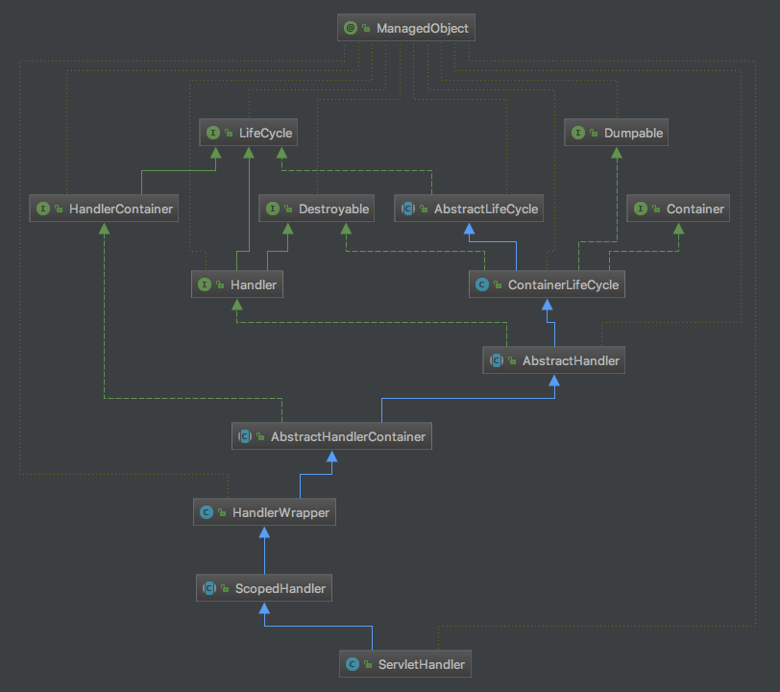Click the visibility lock icon on AbstractHandler

tap(512, 360)
